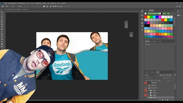The image size is (183, 103).
Task: Open the Layers panel menu
Action: pyautogui.click(x=175, y=72)
